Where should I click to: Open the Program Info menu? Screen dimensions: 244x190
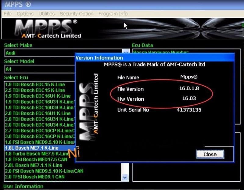click(113, 14)
